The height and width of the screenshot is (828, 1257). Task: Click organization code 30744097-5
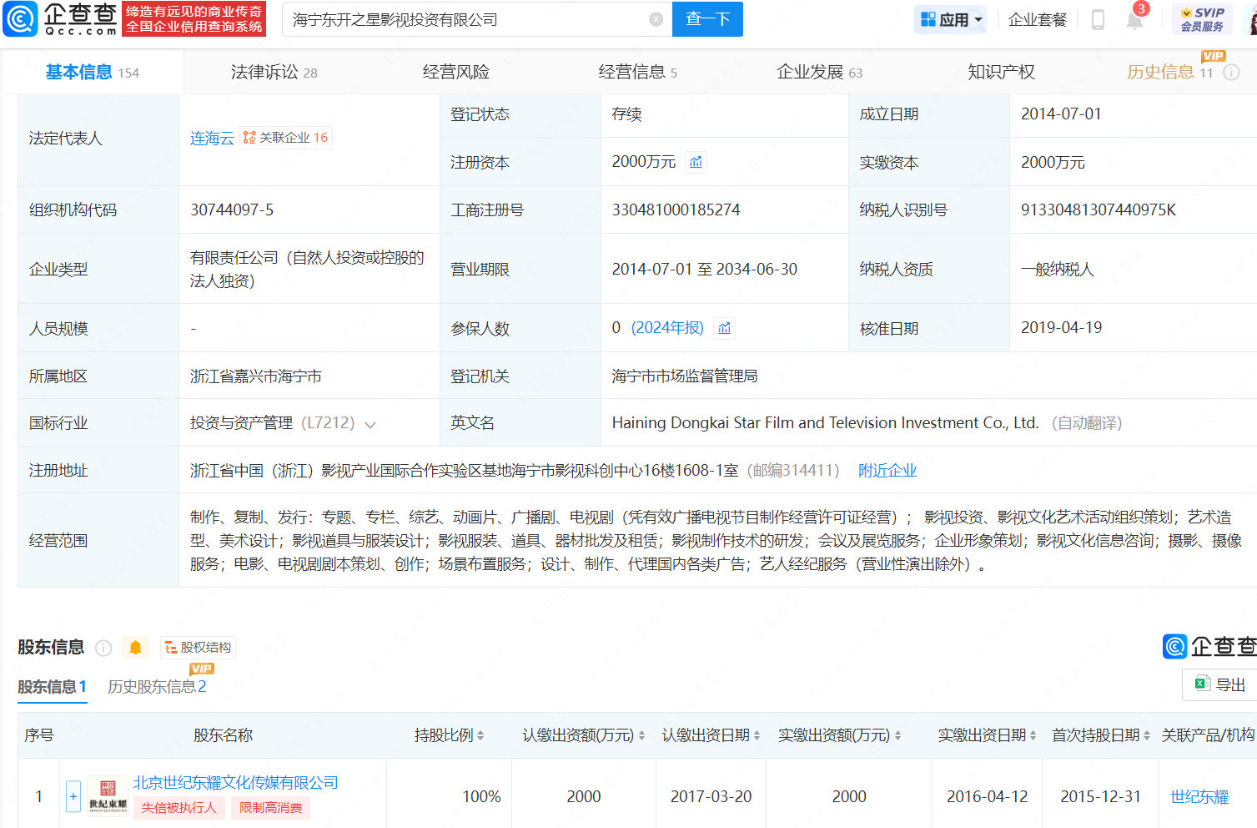(232, 210)
